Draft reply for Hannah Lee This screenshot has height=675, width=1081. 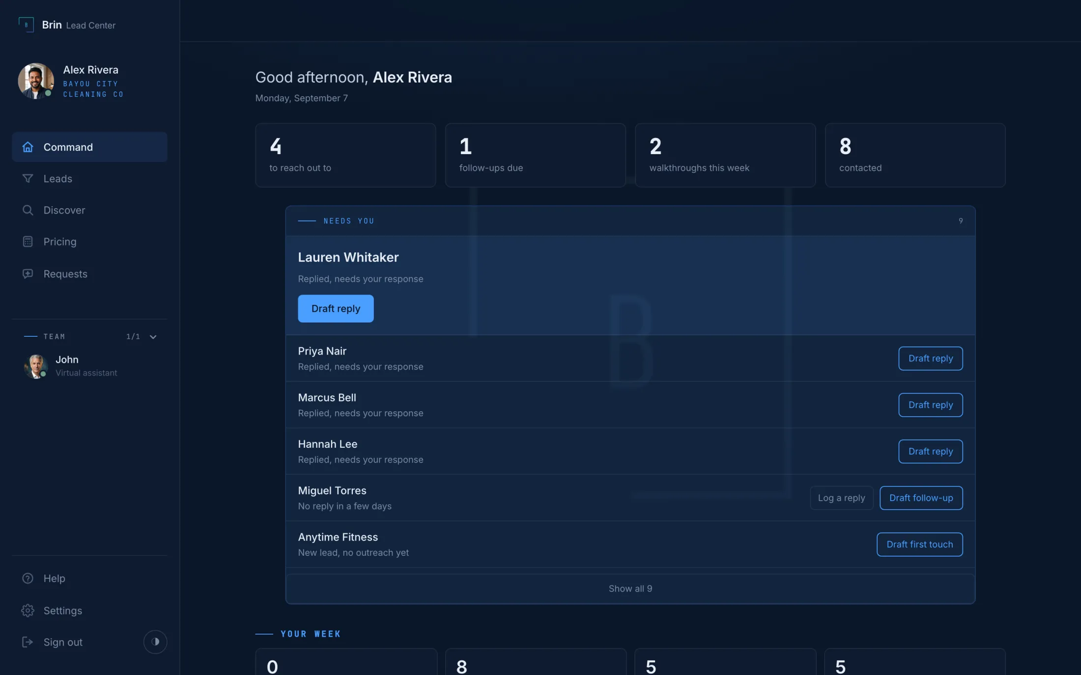[x=930, y=451]
